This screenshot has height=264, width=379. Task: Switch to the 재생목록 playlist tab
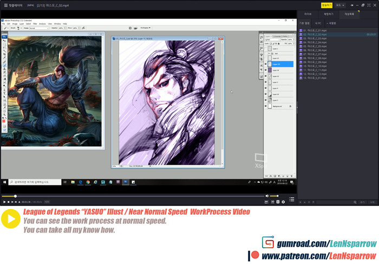(x=349, y=14)
